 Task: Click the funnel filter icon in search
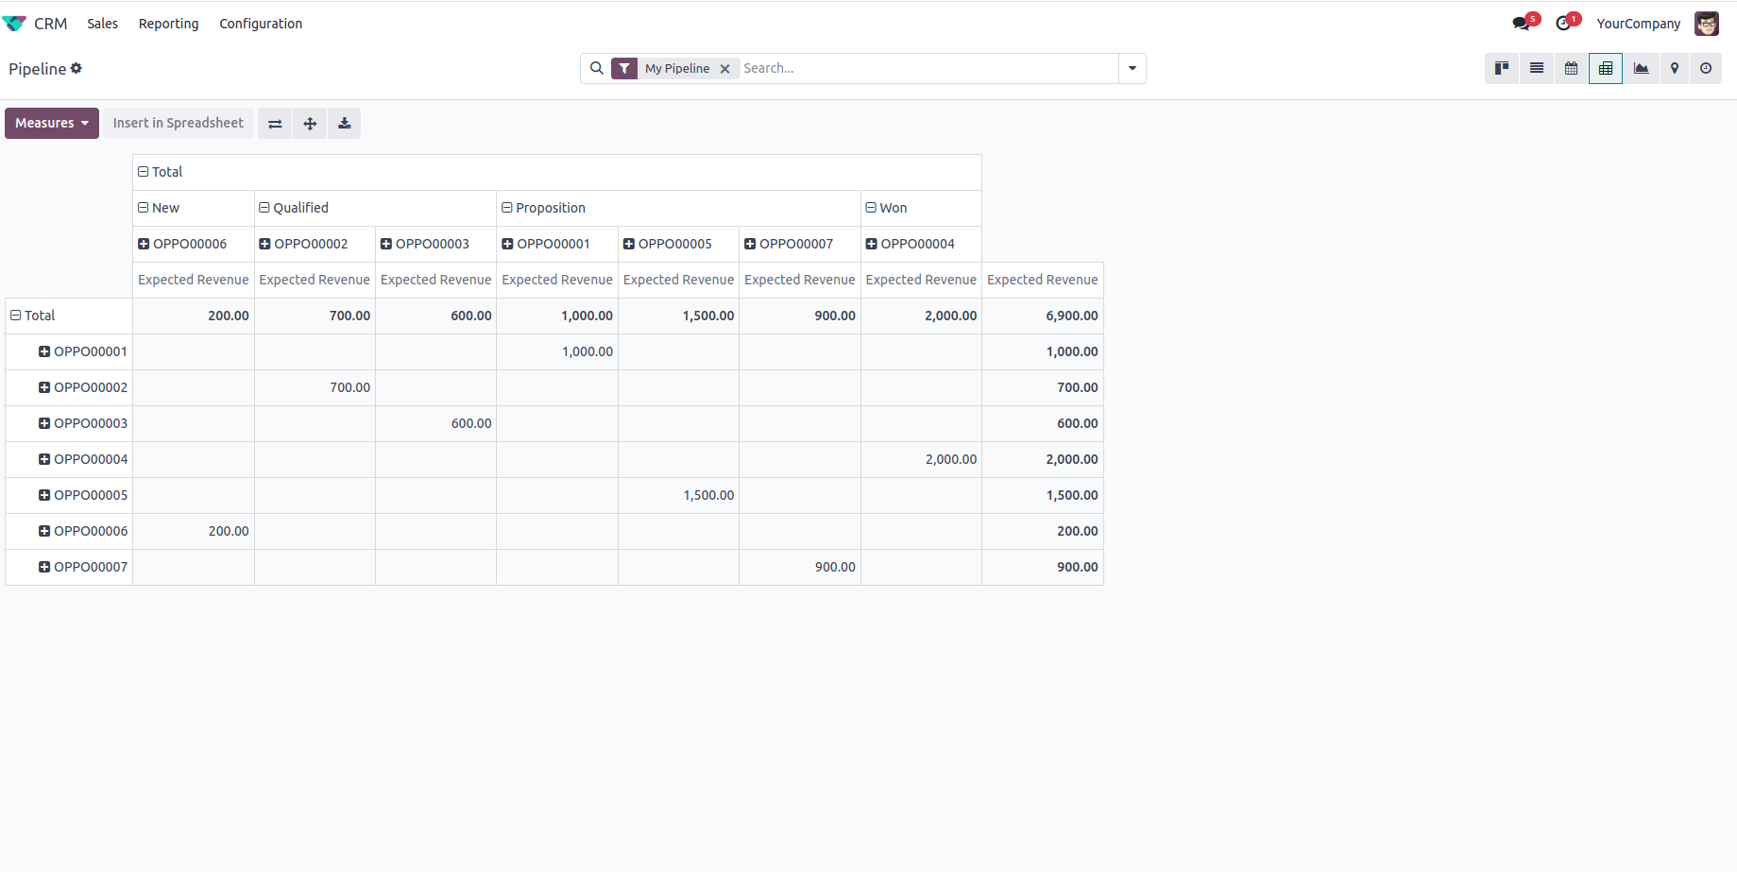[x=624, y=68]
